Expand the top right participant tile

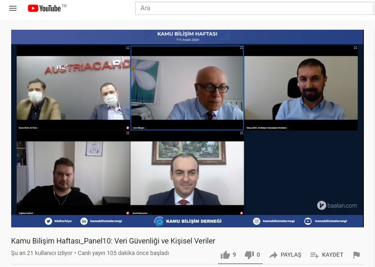(x=355, y=48)
